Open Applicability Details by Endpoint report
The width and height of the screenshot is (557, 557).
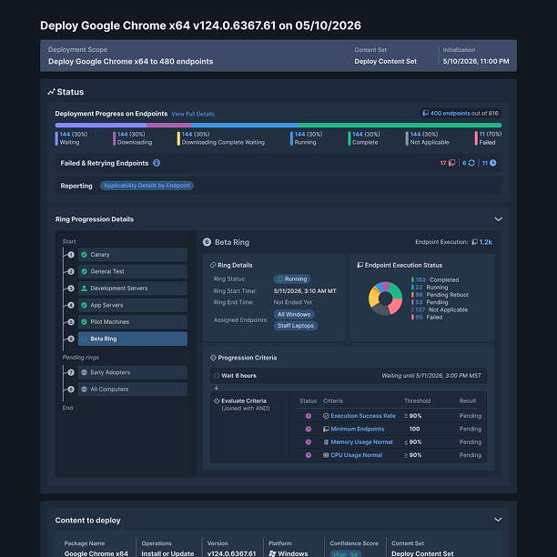pos(147,186)
